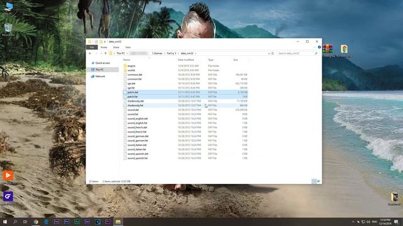Switch to the Home ribbon tab
The height and width of the screenshot is (226, 403).
(104, 47)
